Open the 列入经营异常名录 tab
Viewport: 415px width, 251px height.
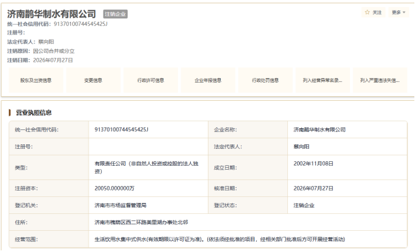point(322,80)
